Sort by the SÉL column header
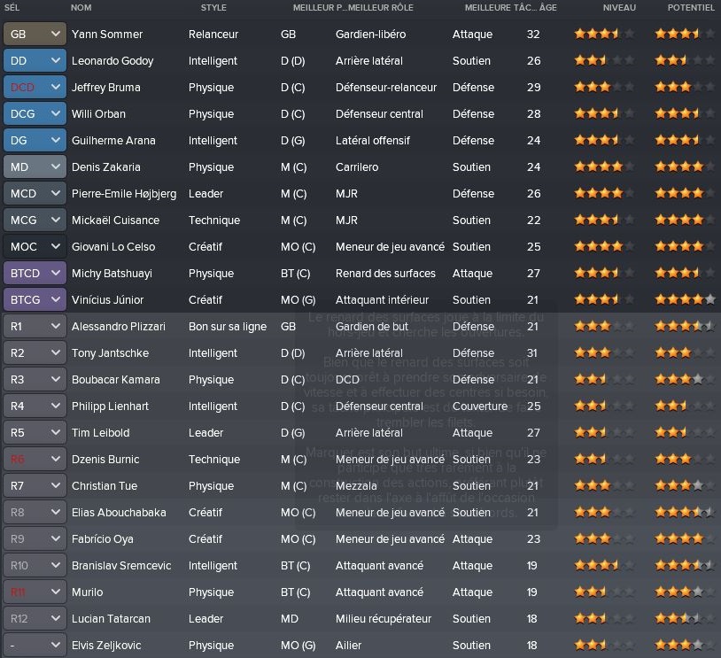 click(12, 7)
